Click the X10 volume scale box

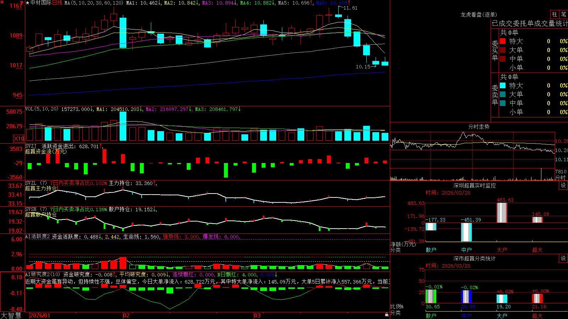(19, 139)
